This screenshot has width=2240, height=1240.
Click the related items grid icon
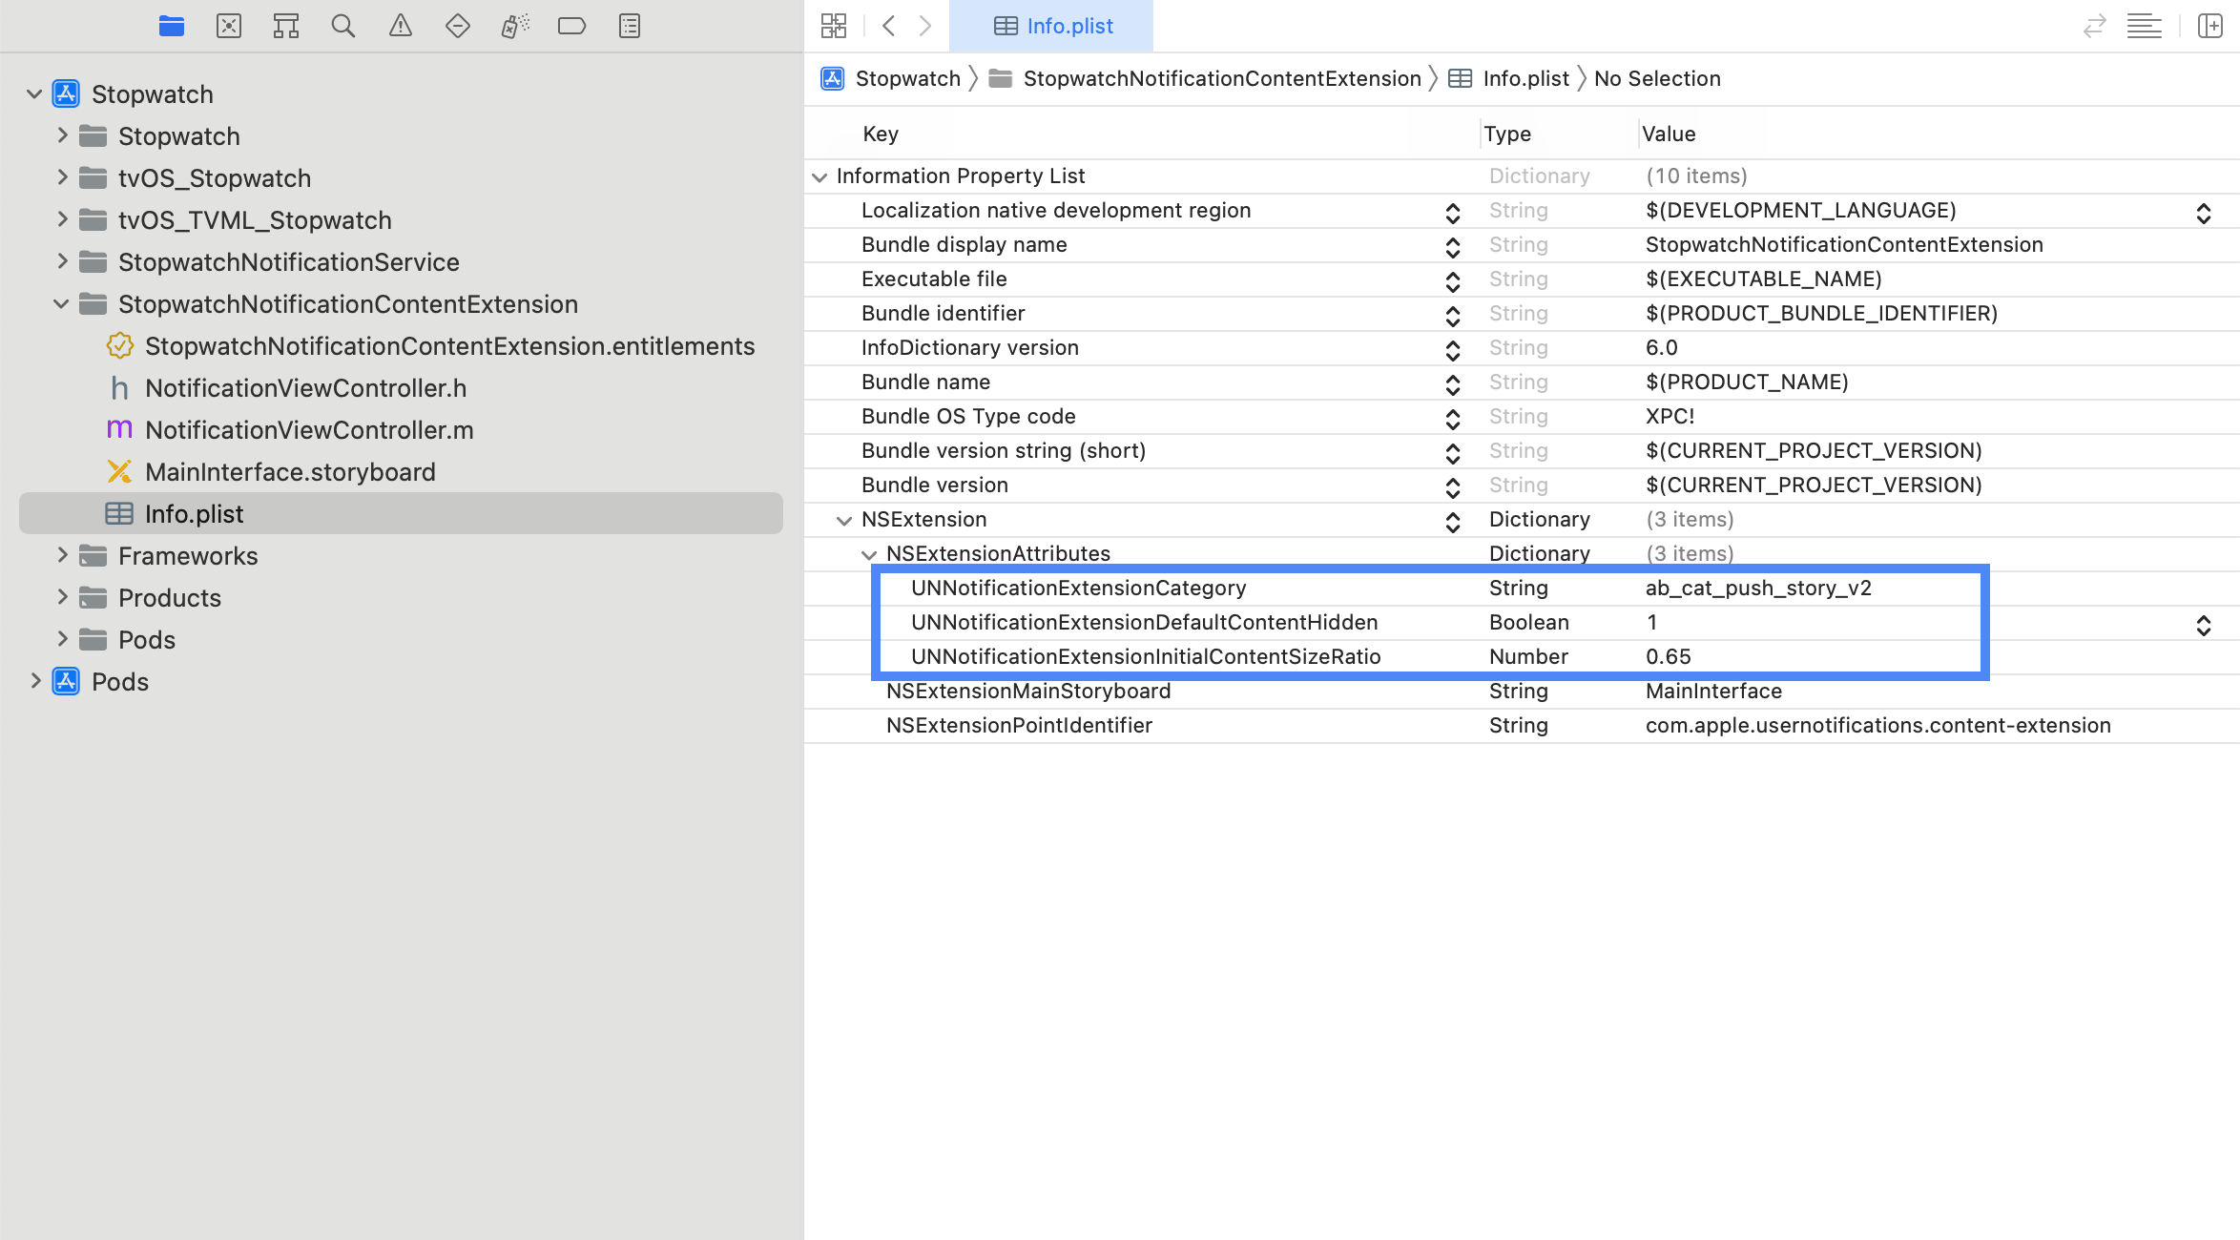(834, 26)
